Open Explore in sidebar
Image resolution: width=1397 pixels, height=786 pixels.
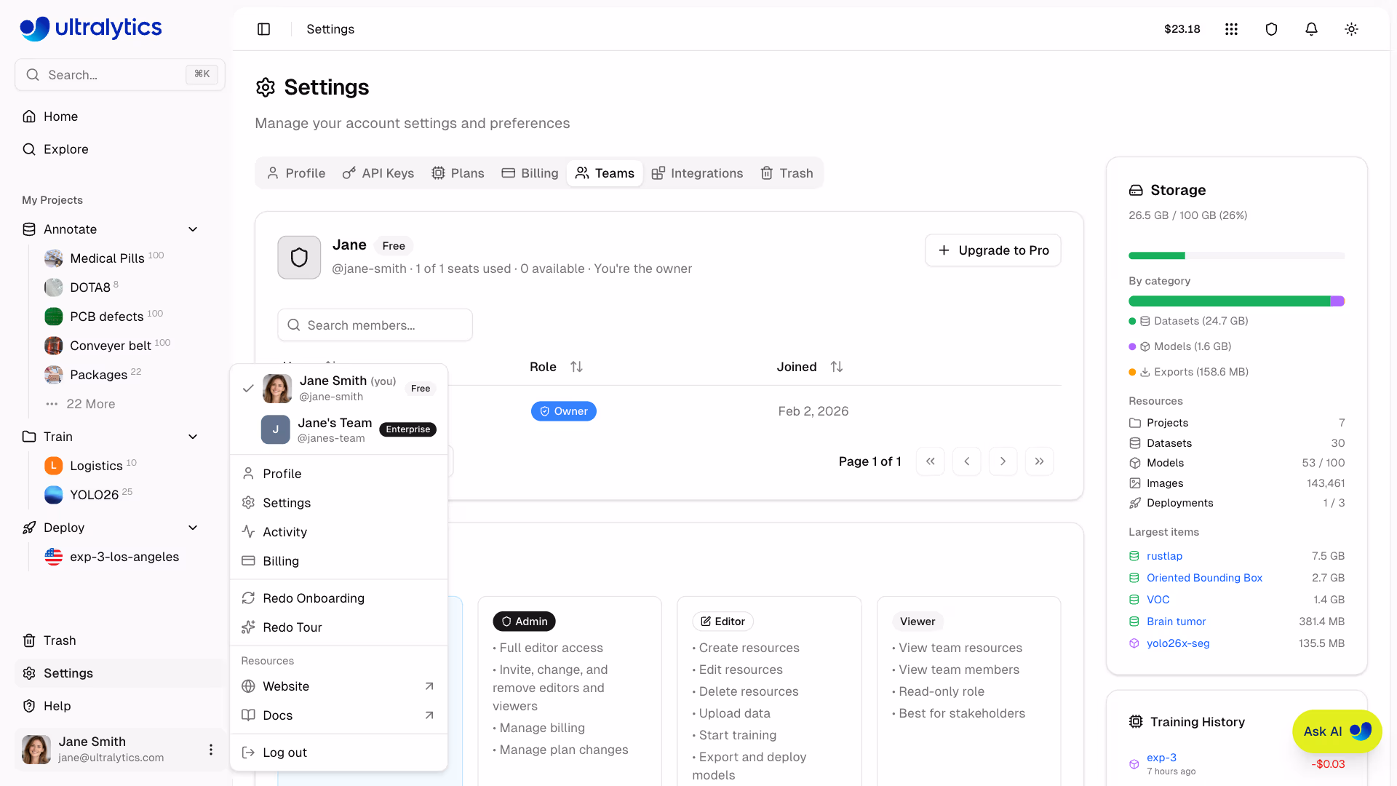(x=120, y=149)
